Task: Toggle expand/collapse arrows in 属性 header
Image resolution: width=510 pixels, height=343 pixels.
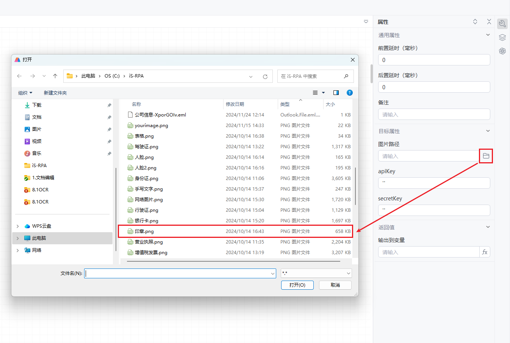Action: [x=475, y=22]
